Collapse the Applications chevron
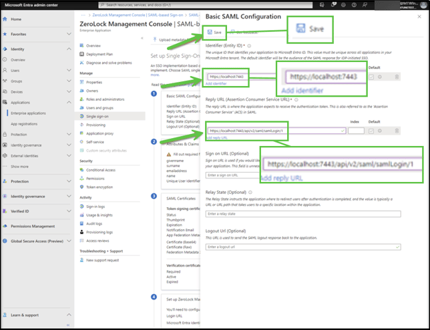Screen dimensions: 430x330 69,103
